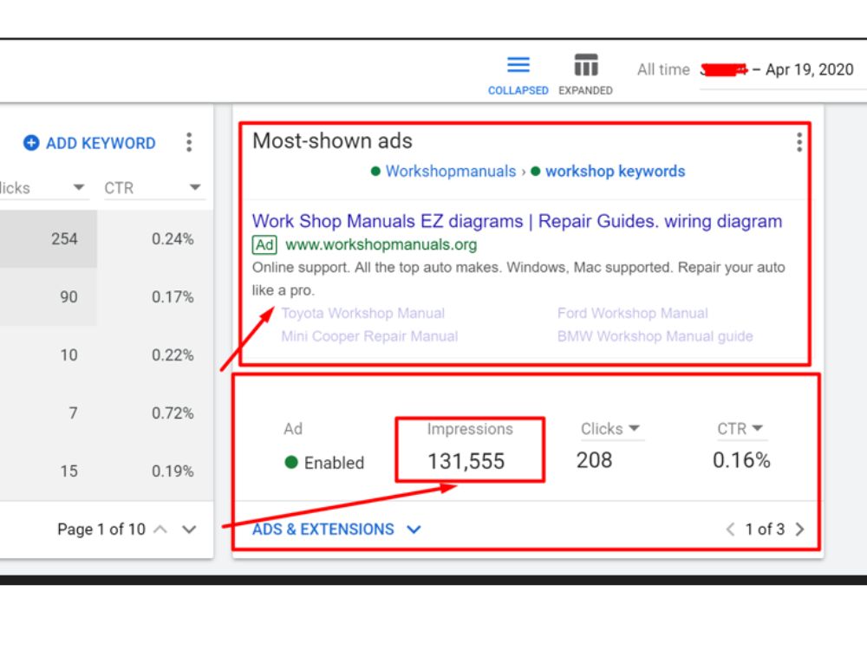Viewport: 867px width, 650px height.
Task: Select the 0.72% CTR cell
Action: pyautogui.click(x=173, y=413)
